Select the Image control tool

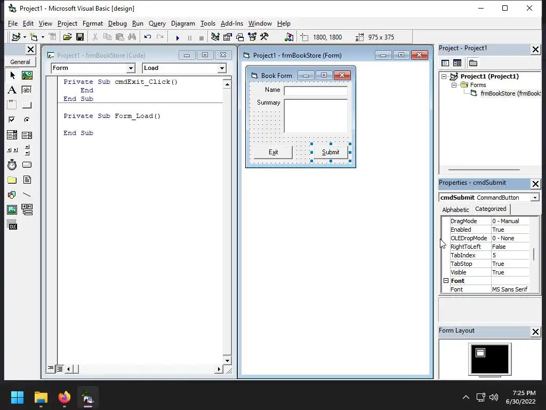tap(12, 209)
